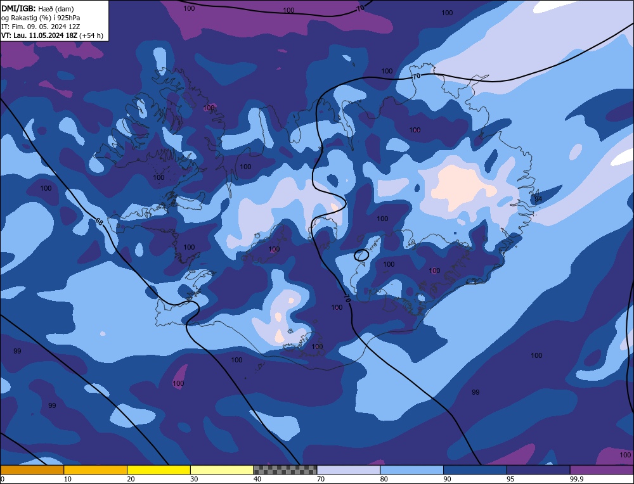Select the dark indigo 95–99.9 legend swatch
634x484 pixels.
pyautogui.click(x=538, y=469)
